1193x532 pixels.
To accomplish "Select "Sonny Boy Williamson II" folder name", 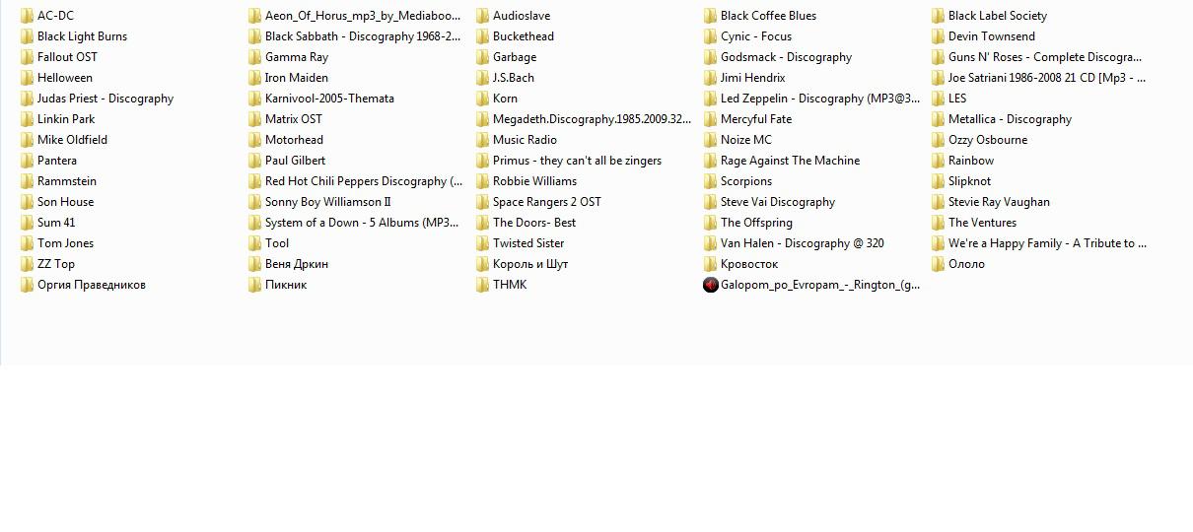I will [x=328, y=202].
